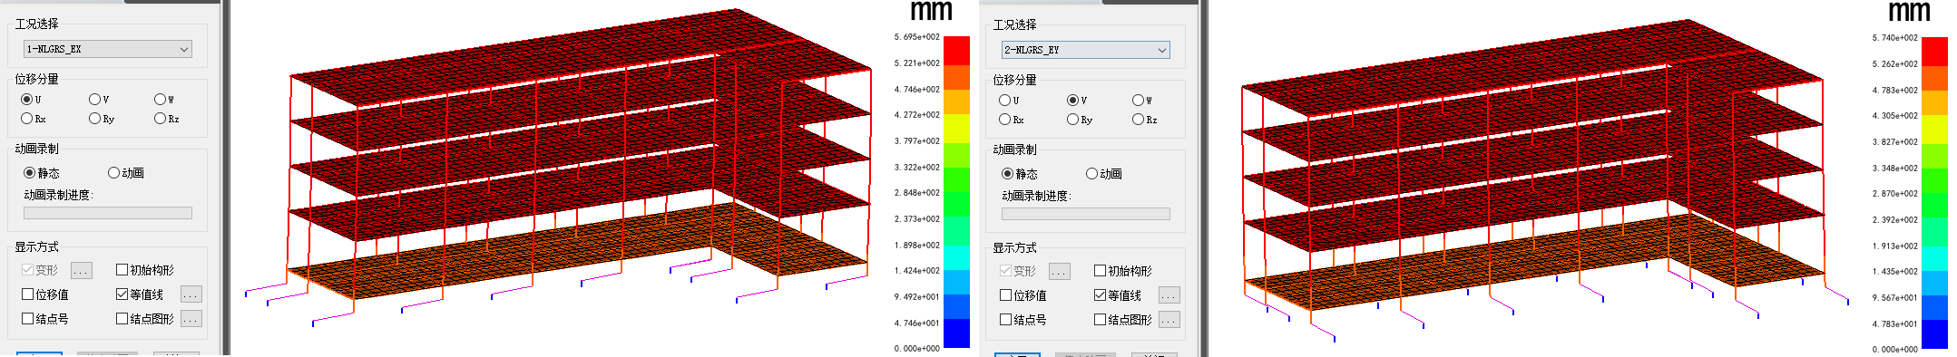This screenshot has height=357, width=1957.
Task: Select Rz component in the 1-NLGRS_EX panel
Action: (x=167, y=119)
